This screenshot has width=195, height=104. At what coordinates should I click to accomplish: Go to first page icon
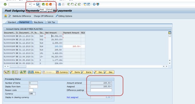pyautogui.click(x=69, y=4)
